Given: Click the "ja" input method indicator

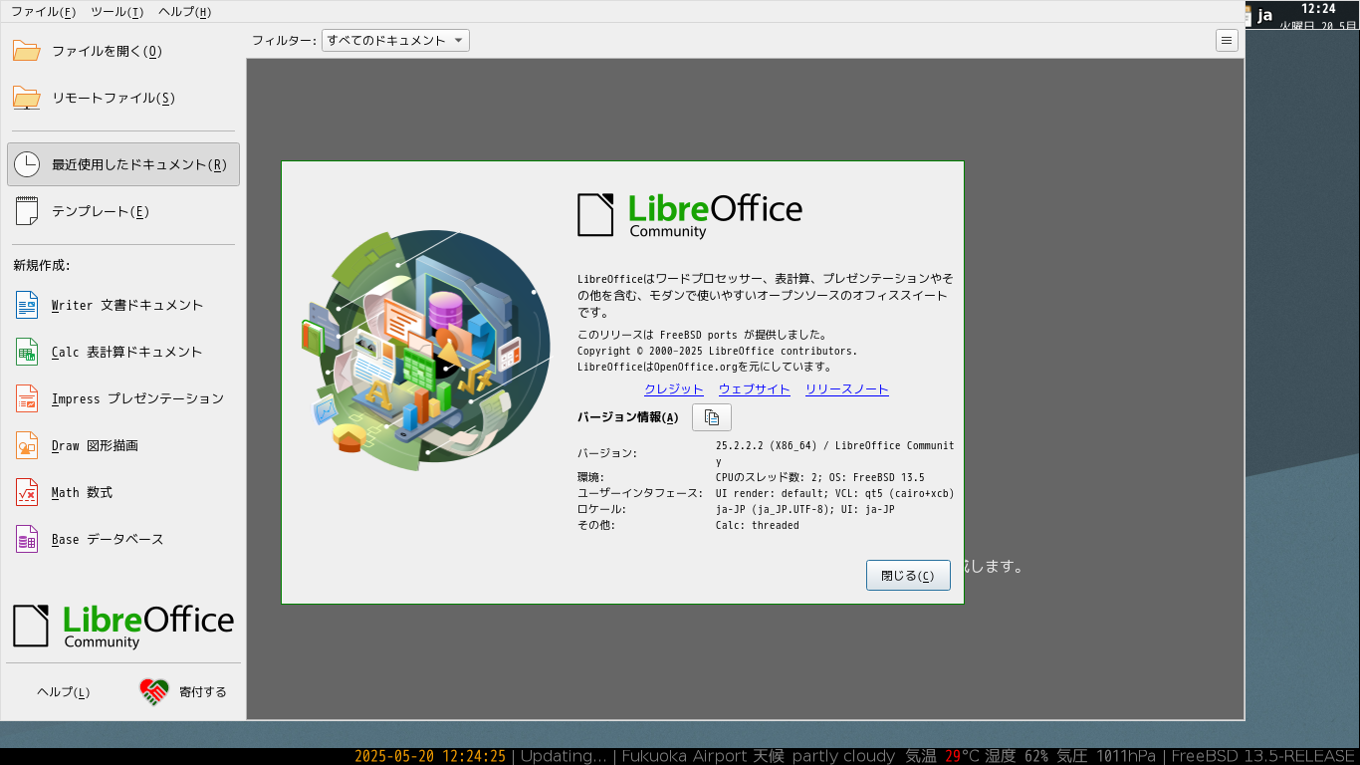Looking at the screenshot, I should coord(1265,15).
